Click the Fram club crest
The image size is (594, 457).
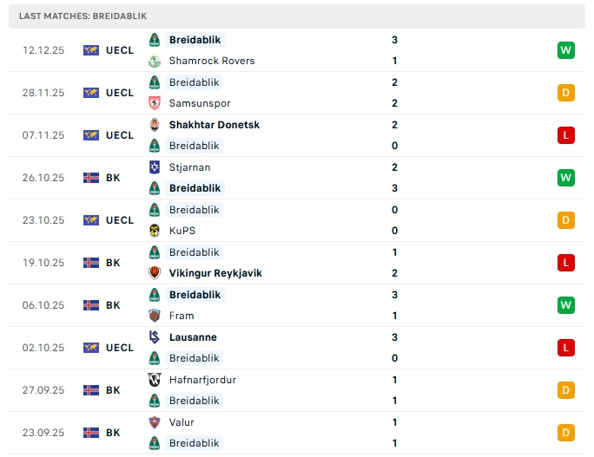coord(155,316)
